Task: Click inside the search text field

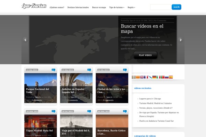Action: tap(161, 7)
